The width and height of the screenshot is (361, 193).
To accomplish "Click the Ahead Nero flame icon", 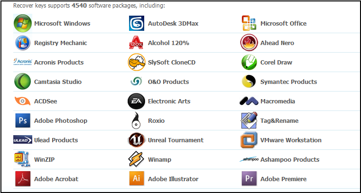I will 249,43.
